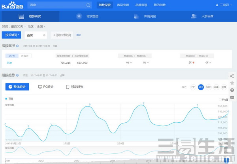Click the 633,963 mobile index value
Viewport: 237px width, 164px height.
pos(82,63)
